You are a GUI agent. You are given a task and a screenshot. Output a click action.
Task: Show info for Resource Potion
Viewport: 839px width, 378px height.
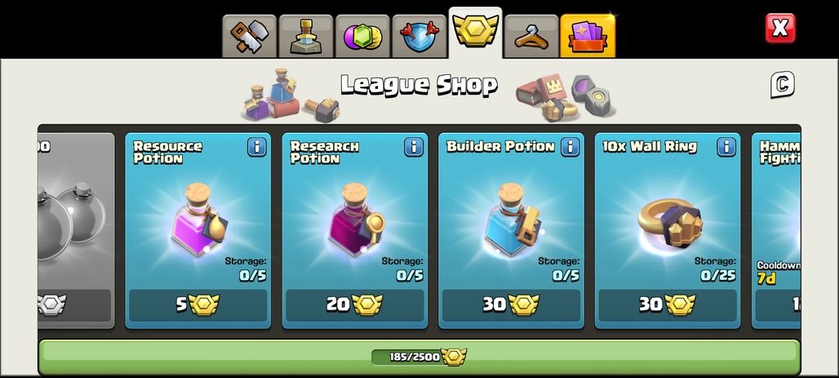click(257, 147)
